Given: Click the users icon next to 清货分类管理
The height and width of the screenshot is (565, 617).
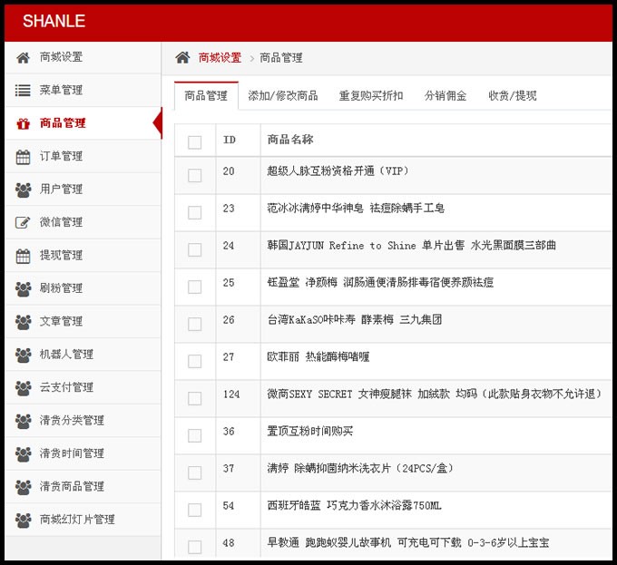Looking at the screenshot, I should click(23, 421).
